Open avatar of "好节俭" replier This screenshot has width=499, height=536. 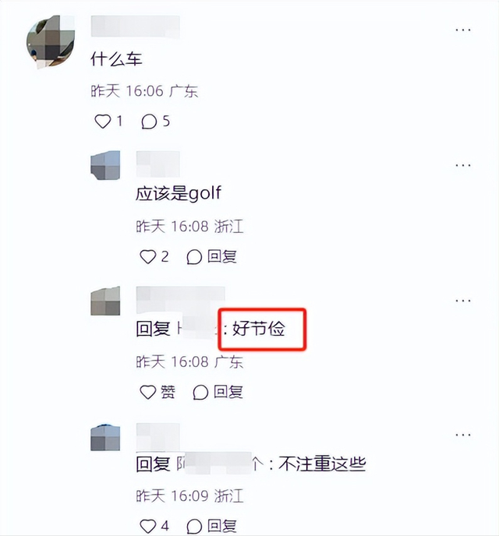click(x=105, y=301)
